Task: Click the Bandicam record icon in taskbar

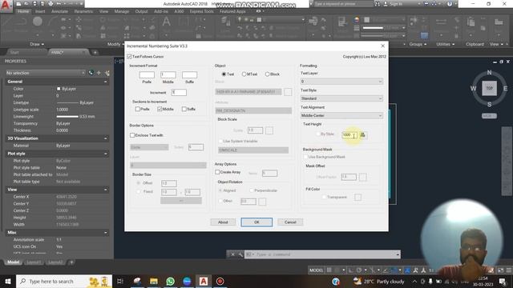Action: click(x=220, y=281)
